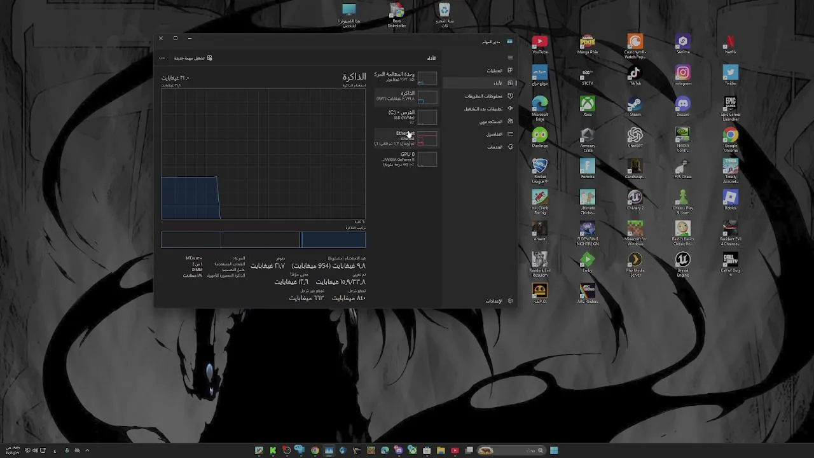Open Unreal Engine desktop shortcut
814x458 pixels.
tap(683, 265)
